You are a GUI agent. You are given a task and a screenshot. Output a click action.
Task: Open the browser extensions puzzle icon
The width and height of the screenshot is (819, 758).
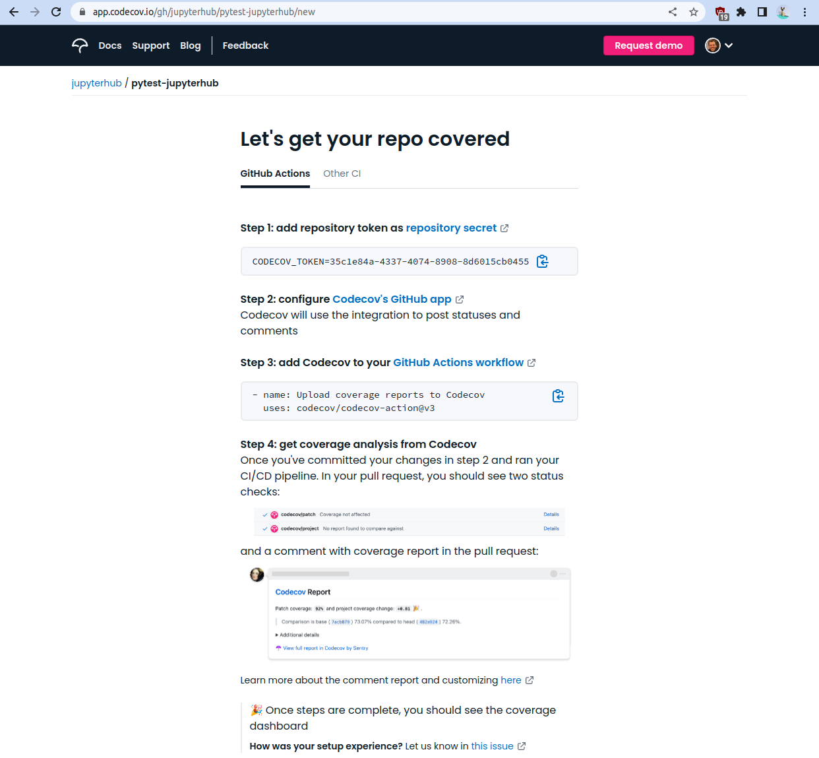(x=741, y=11)
